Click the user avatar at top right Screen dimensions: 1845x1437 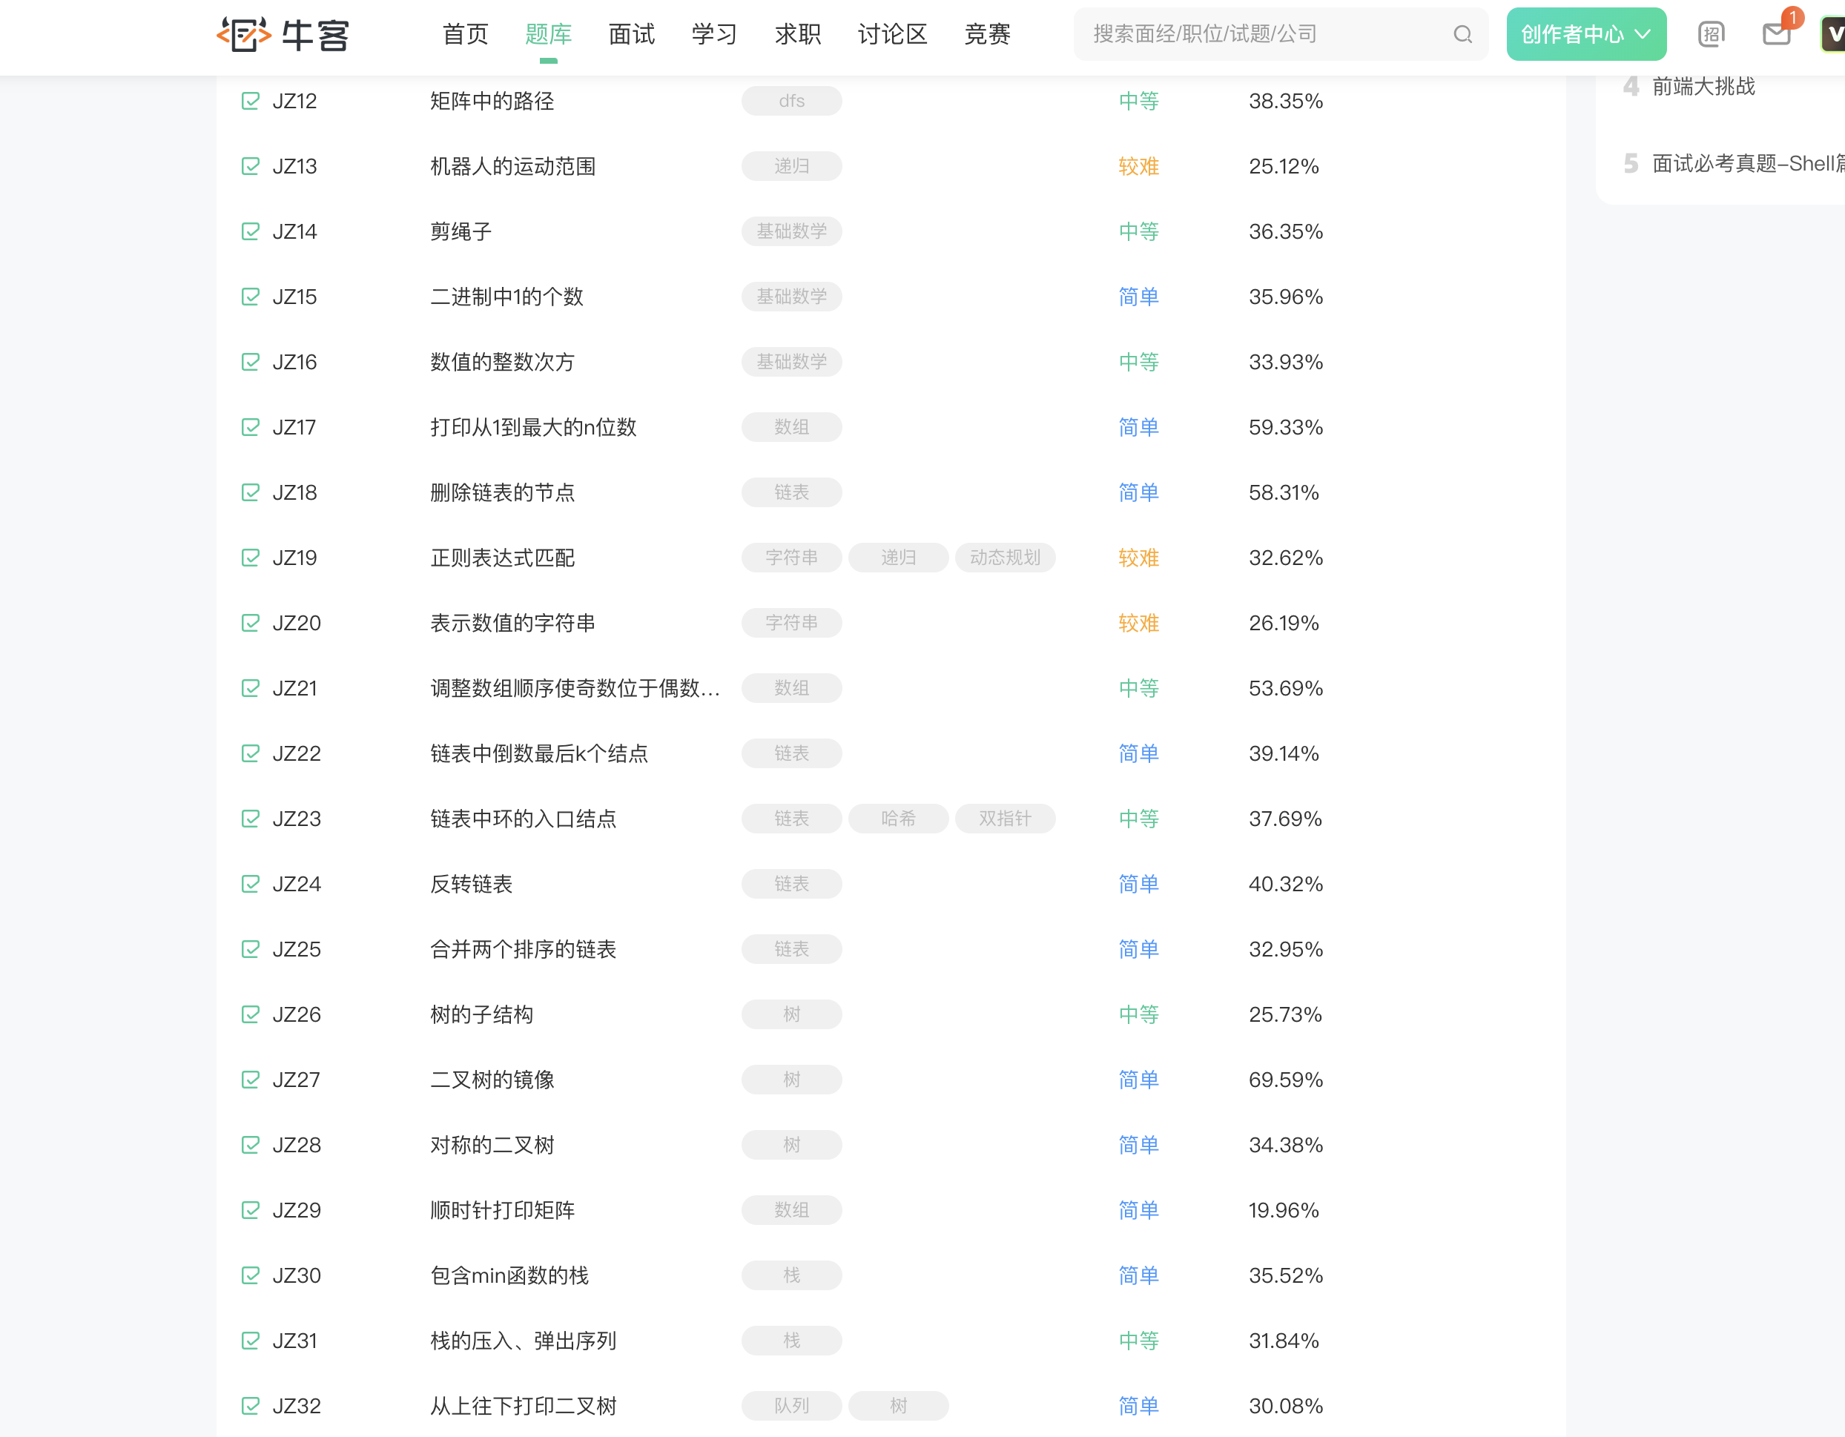[x=1834, y=35]
